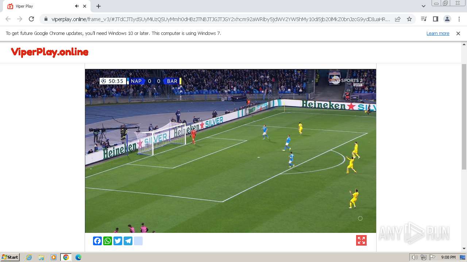Open the Windows Start menu

(x=10, y=257)
